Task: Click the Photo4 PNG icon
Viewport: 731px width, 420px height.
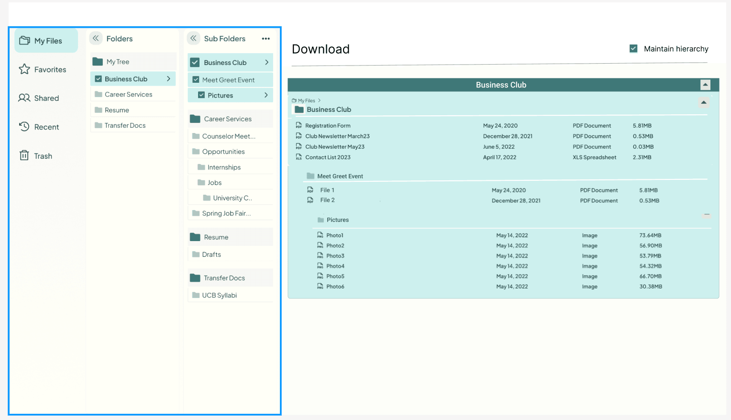Action: click(x=320, y=266)
